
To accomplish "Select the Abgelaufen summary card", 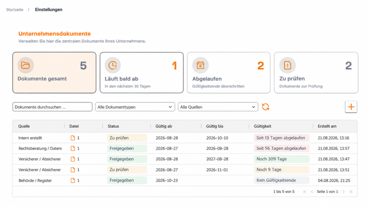I will point(229,73).
